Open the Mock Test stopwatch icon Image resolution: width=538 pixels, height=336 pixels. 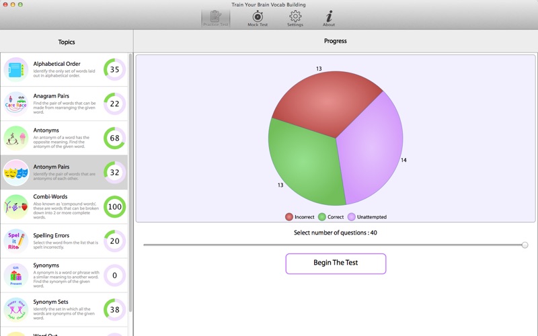[258, 16]
